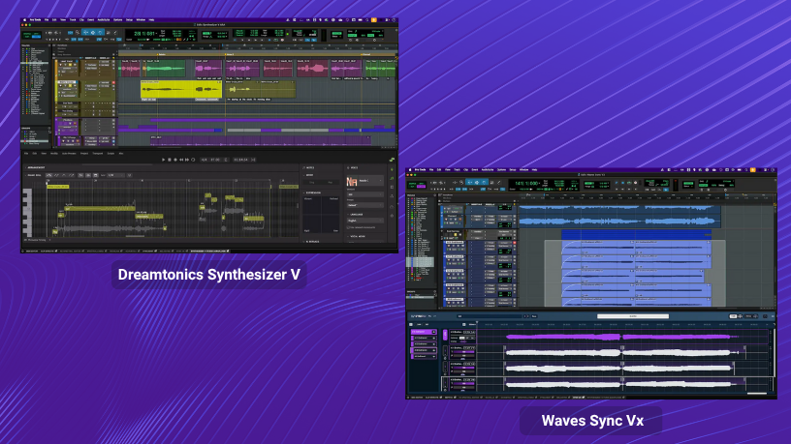Open Synthesizer V plugin's Modify menu
Screen dimensions: 791x444
coord(54,154)
